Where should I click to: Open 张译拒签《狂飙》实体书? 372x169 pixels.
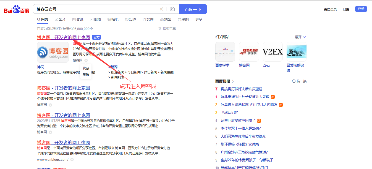pyautogui.click(x=240, y=144)
